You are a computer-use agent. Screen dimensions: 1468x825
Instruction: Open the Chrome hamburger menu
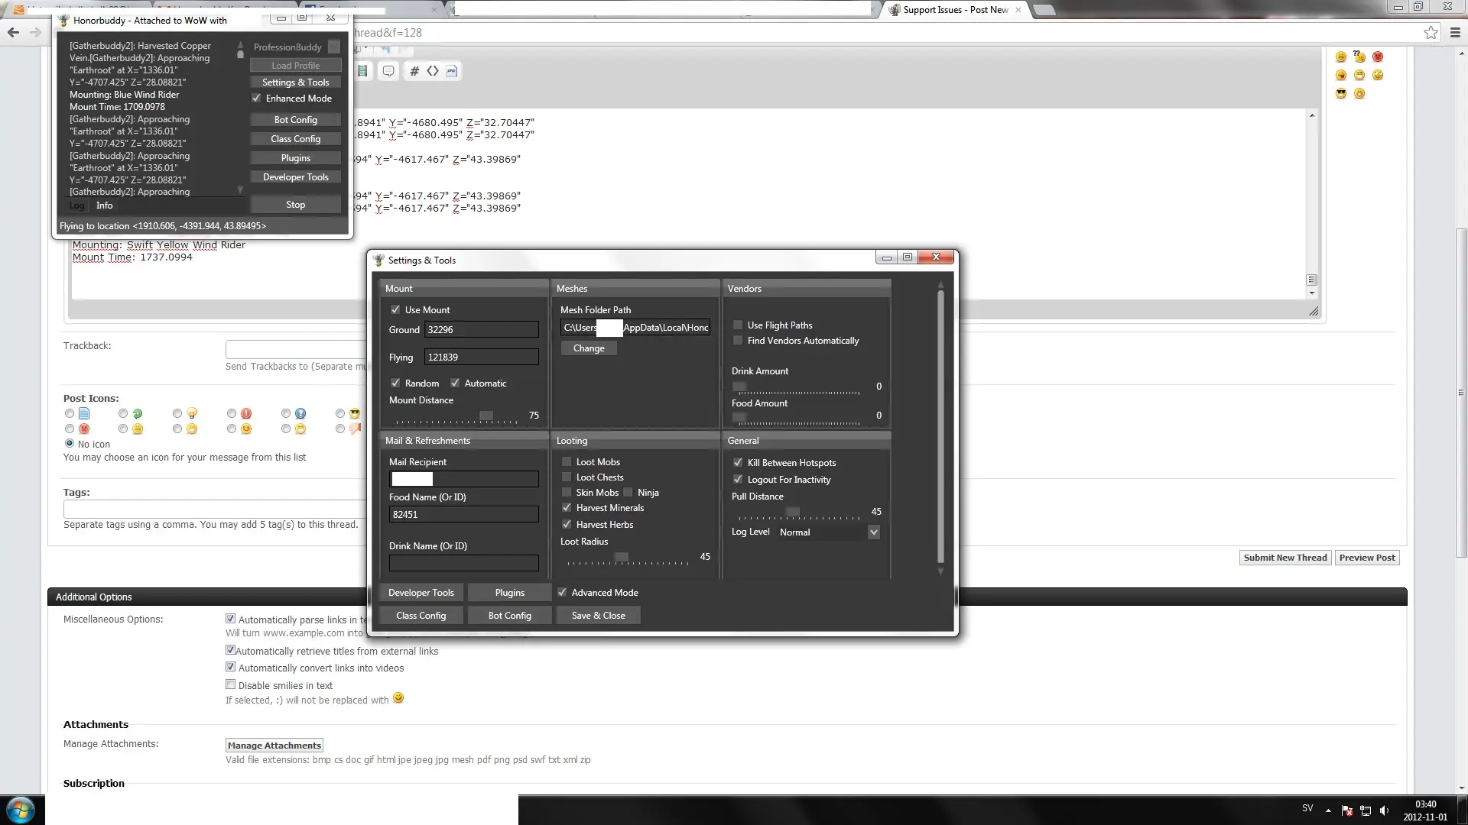(1455, 32)
